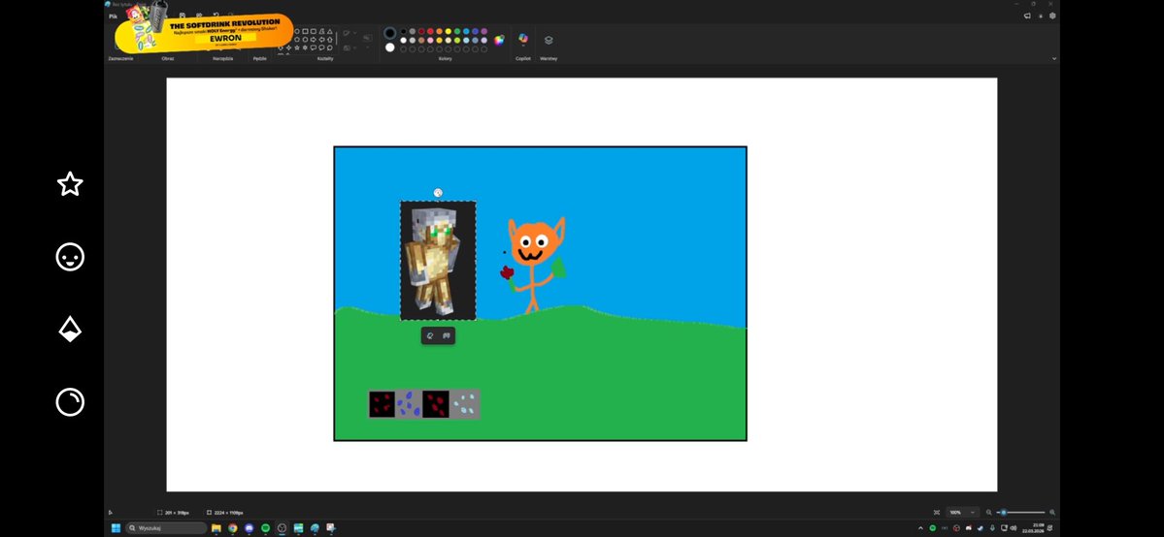Click the Zaznaczenie group label
This screenshot has height=537, width=1164.
coord(121,58)
